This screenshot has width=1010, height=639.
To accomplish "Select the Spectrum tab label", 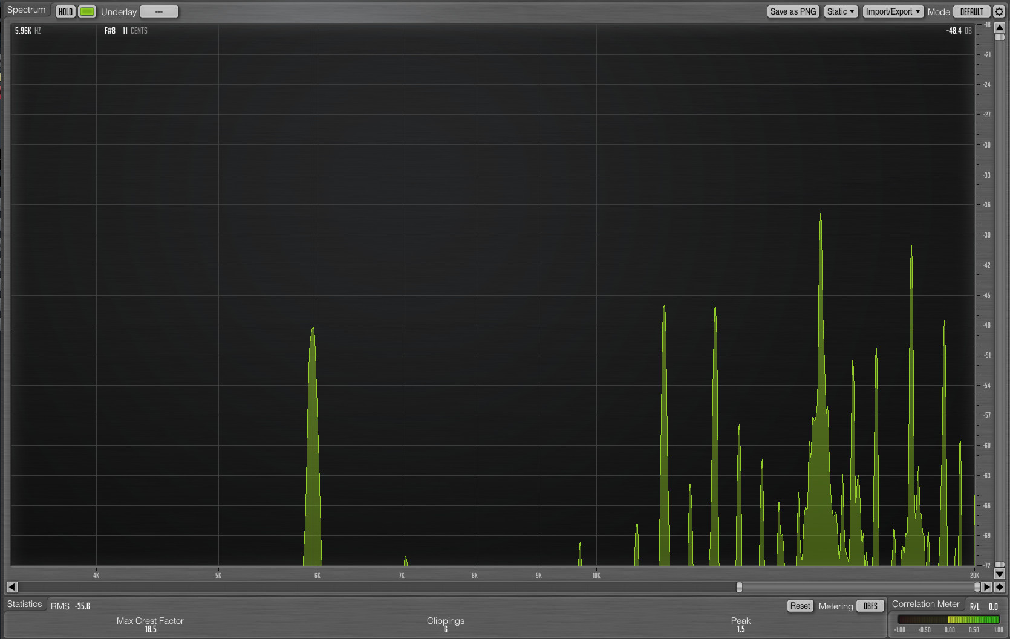I will point(26,10).
